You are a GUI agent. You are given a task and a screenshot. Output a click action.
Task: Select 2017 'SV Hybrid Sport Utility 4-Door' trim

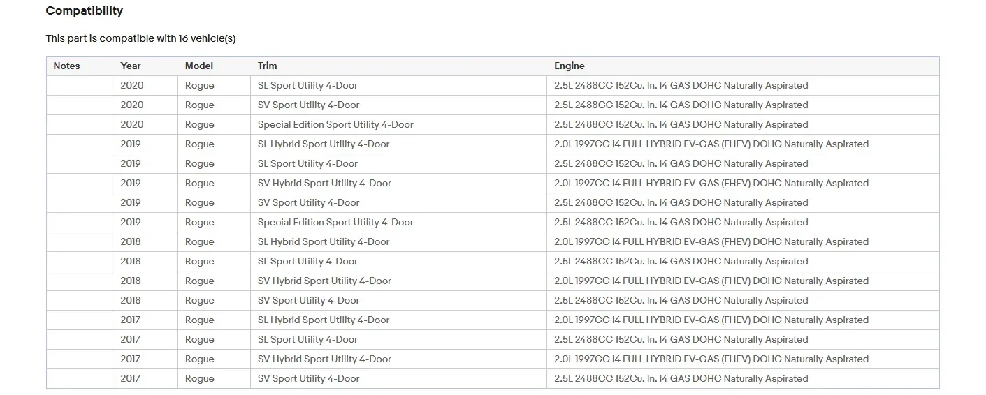click(324, 359)
